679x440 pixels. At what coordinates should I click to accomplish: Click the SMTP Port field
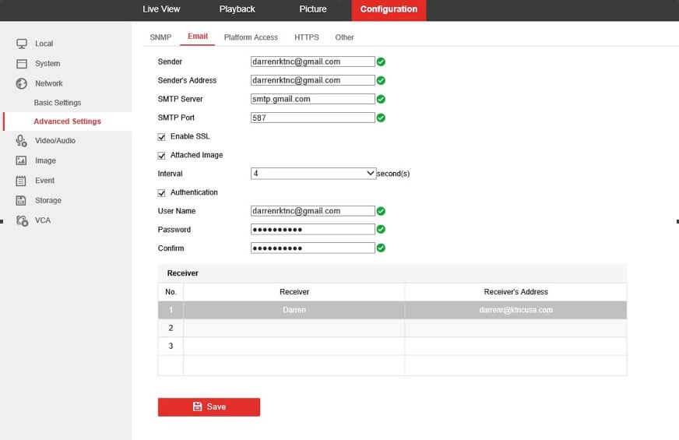pos(313,118)
